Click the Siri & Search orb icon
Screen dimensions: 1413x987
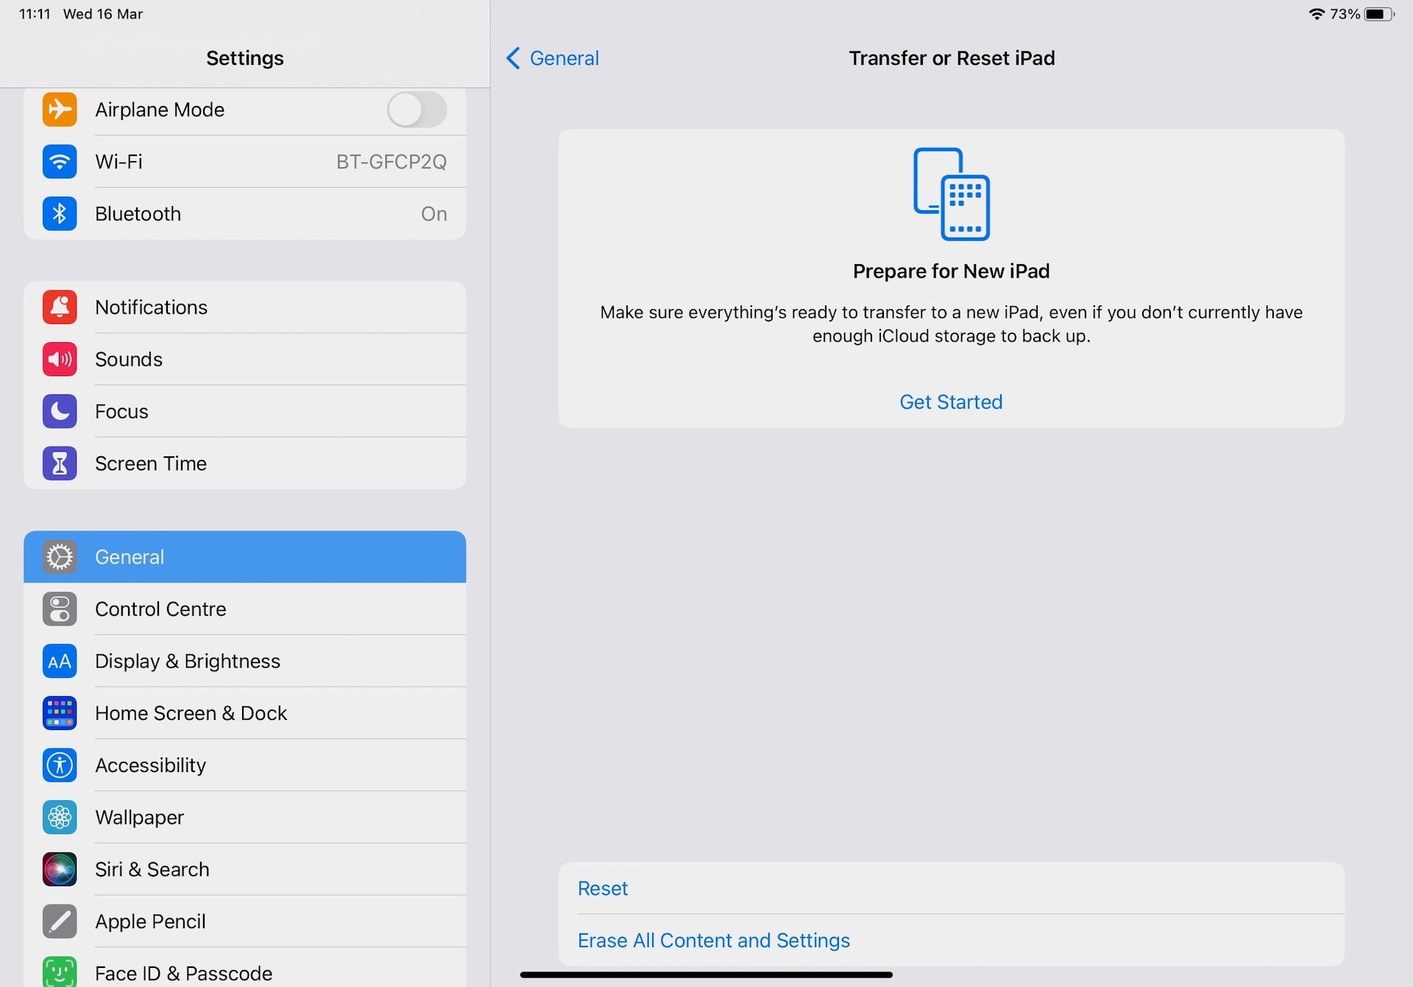pyautogui.click(x=60, y=870)
